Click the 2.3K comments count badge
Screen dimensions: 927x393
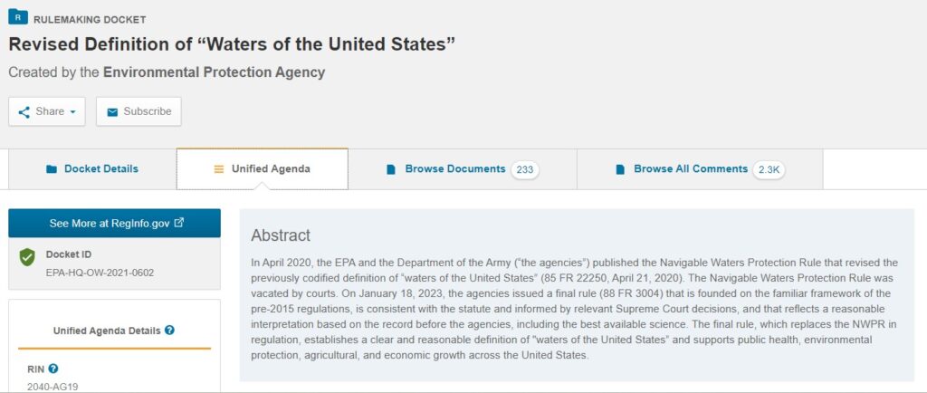pyautogui.click(x=769, y=169)
